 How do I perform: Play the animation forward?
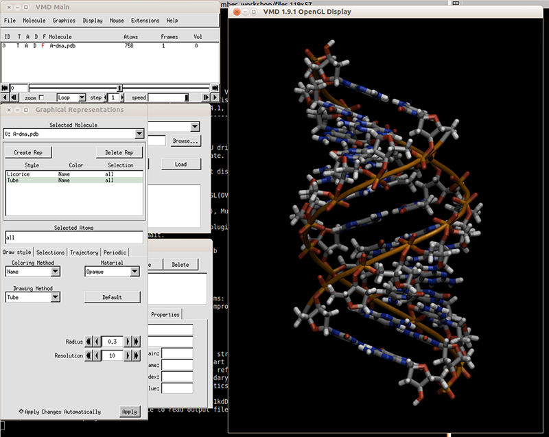(215, 98)
